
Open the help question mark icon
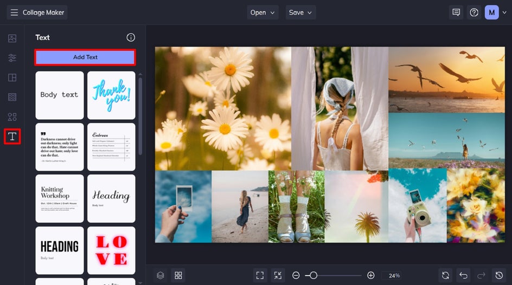474,12
